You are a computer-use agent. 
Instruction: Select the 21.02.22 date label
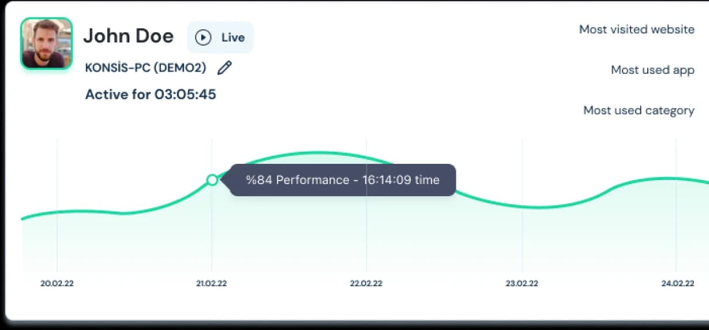(x=212, y=284)
